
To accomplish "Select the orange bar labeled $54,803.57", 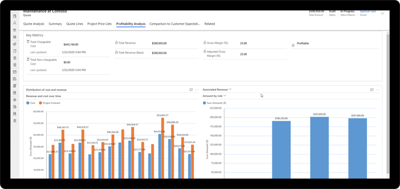I will (x=162, y=148).
